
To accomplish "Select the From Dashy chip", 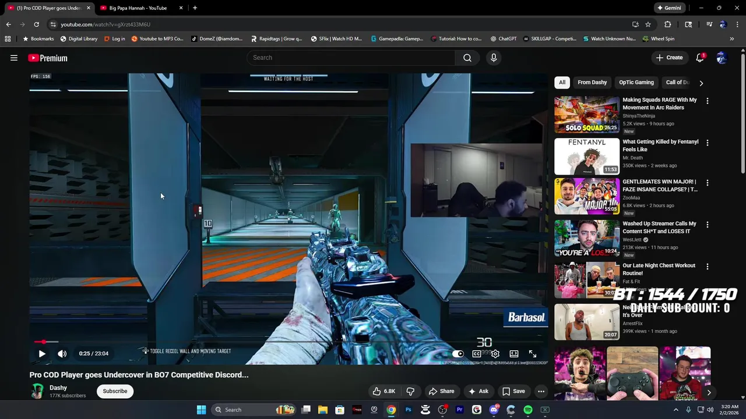I will [x=592, y=82].
